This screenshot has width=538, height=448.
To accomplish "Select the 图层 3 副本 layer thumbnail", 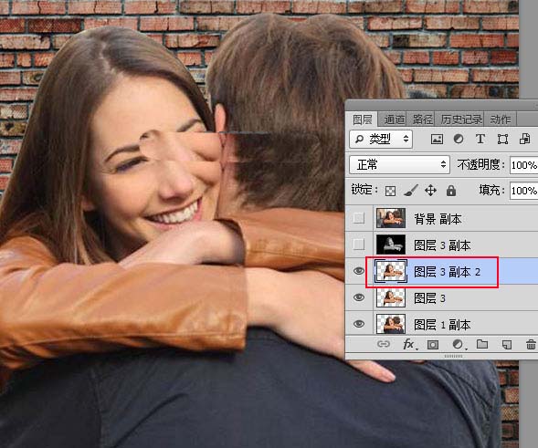I will [x=390, y=245].
